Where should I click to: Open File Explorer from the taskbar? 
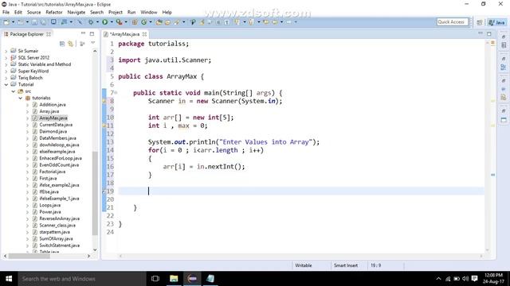point(174,279)
